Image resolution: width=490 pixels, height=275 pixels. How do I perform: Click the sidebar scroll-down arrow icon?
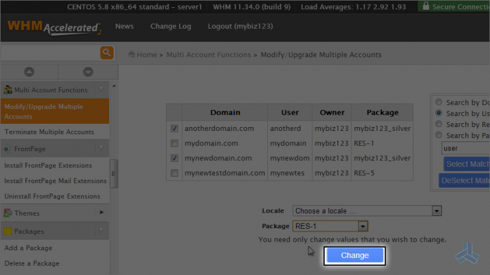(x=88, y=72)
